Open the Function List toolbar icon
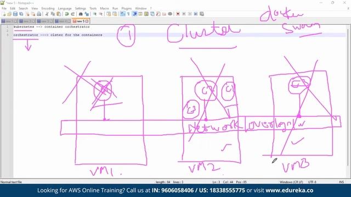 [x=158, y=14]
